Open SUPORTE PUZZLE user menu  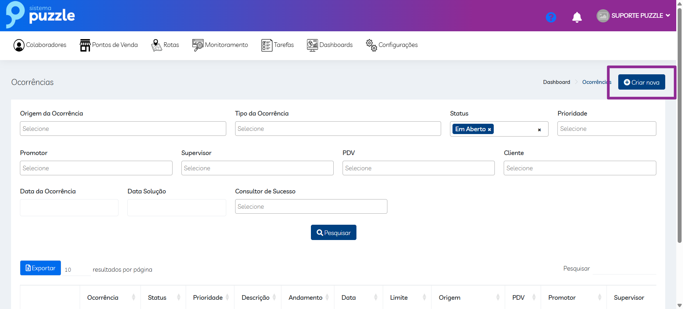coord(634,16)
